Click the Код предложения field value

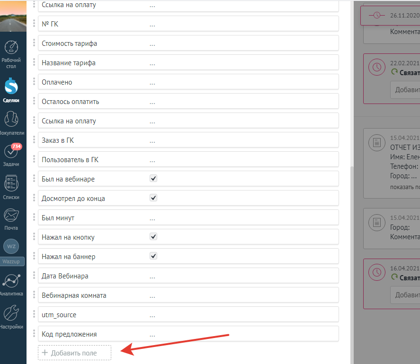point(152,334)
